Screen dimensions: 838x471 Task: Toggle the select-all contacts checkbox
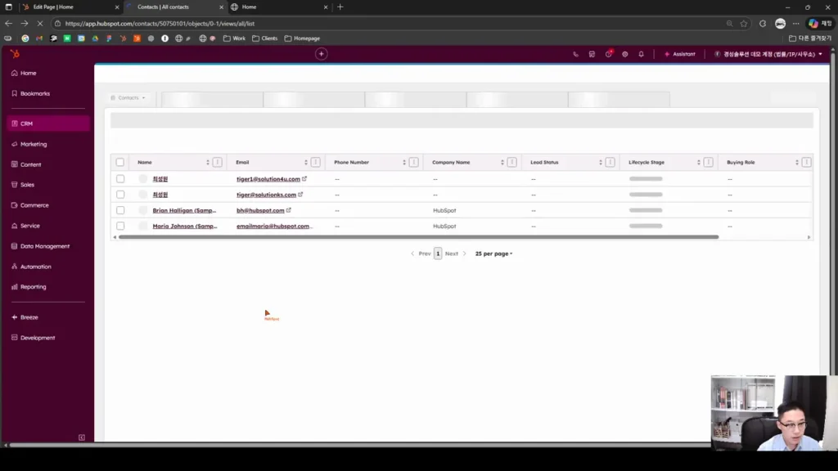pyautogui.click(x=119, y=163)
